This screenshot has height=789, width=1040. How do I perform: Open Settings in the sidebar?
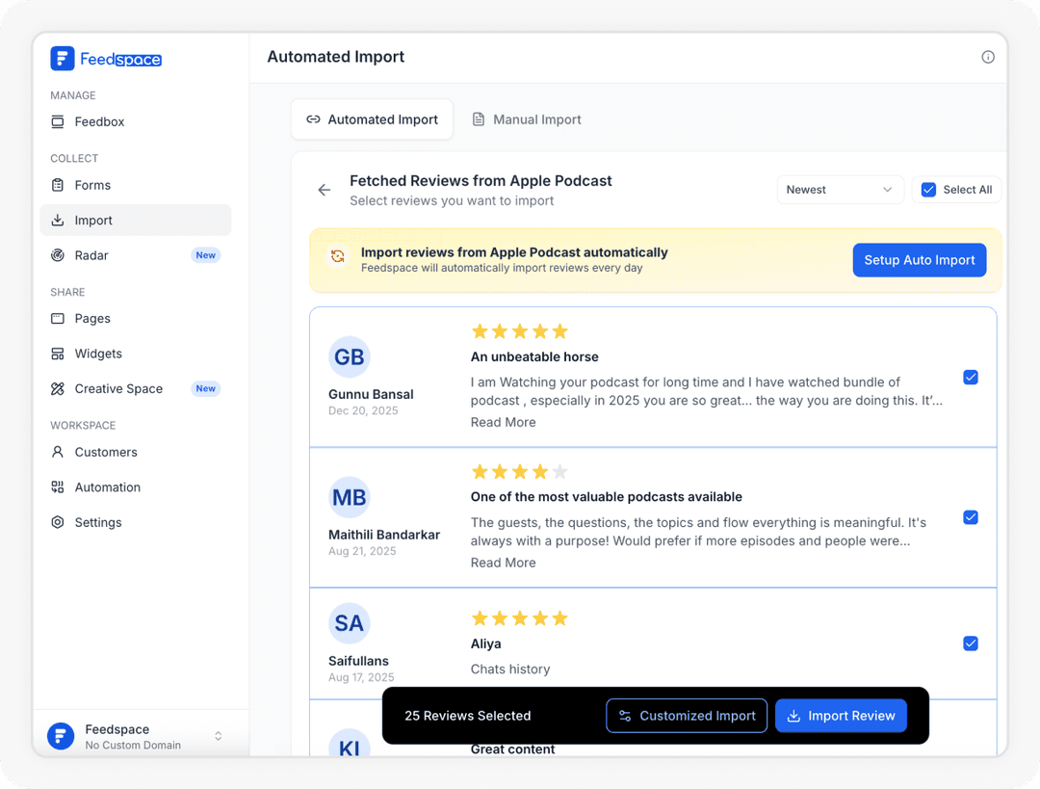[136, 522]
